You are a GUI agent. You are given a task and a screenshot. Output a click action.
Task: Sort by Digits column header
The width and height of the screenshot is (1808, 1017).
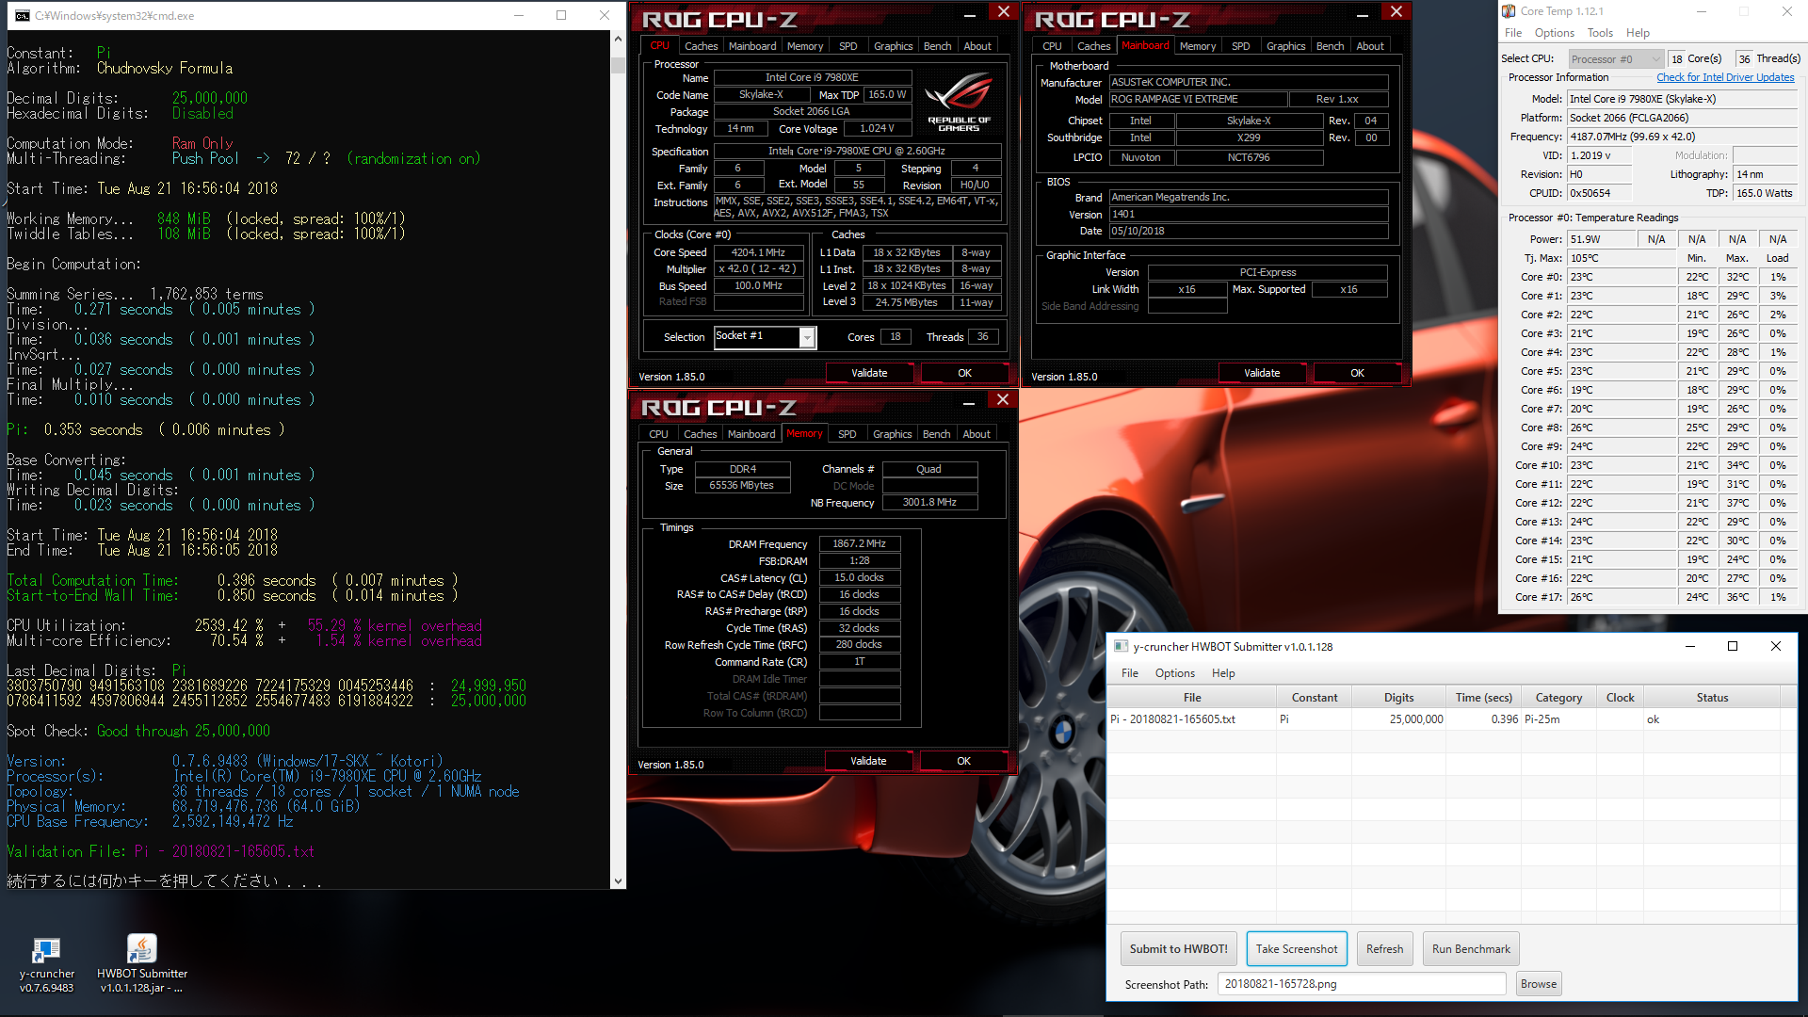click(1398, 698)
